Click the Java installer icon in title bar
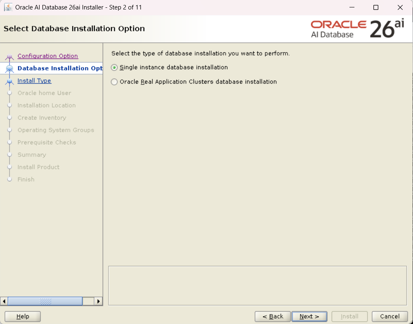This screenshot has height=324, width=413. click(x=8, y=7)
